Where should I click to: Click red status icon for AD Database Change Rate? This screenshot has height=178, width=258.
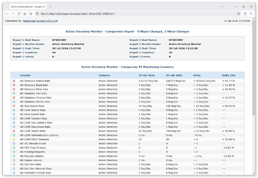point(14,98)
